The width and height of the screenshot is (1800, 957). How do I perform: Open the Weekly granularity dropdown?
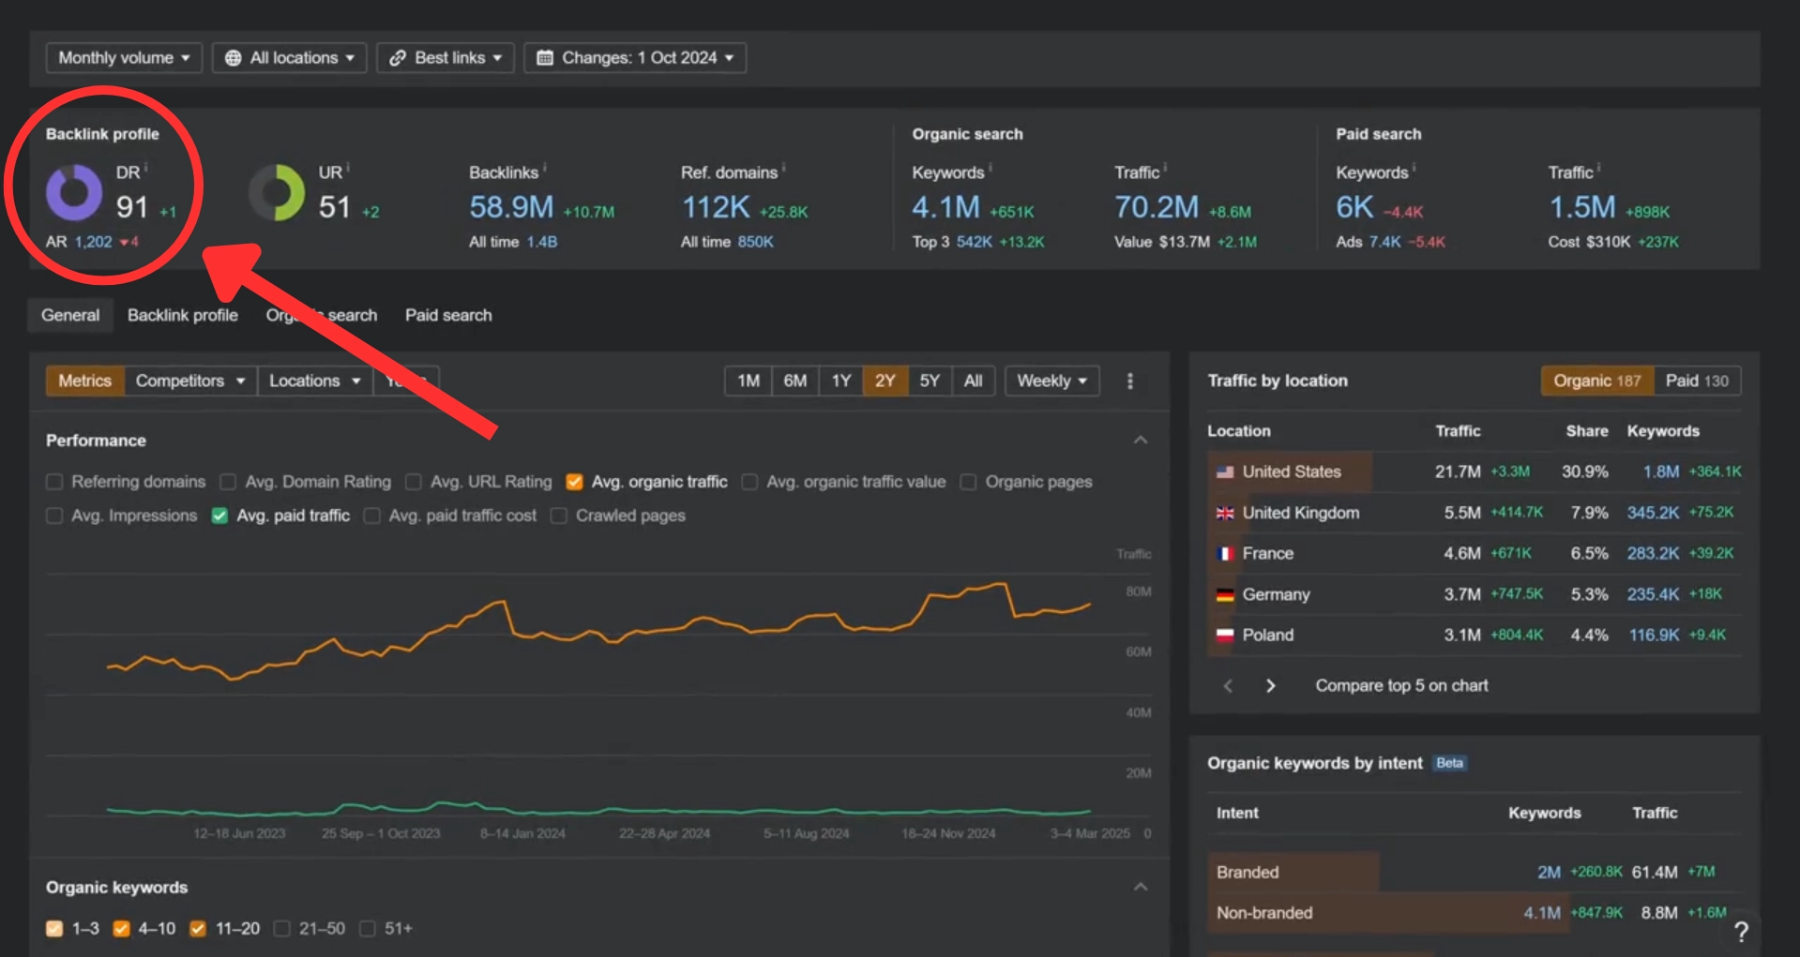point(1051,381)
